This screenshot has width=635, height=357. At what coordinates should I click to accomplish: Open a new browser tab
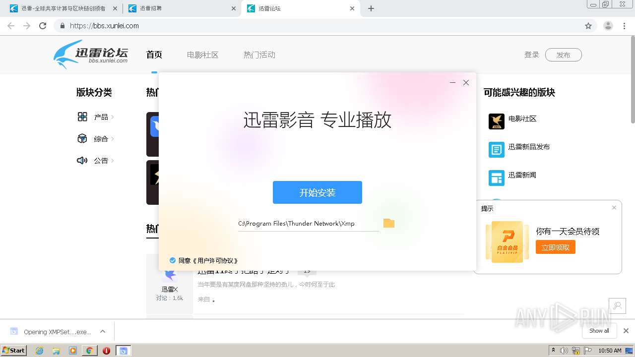371,8
